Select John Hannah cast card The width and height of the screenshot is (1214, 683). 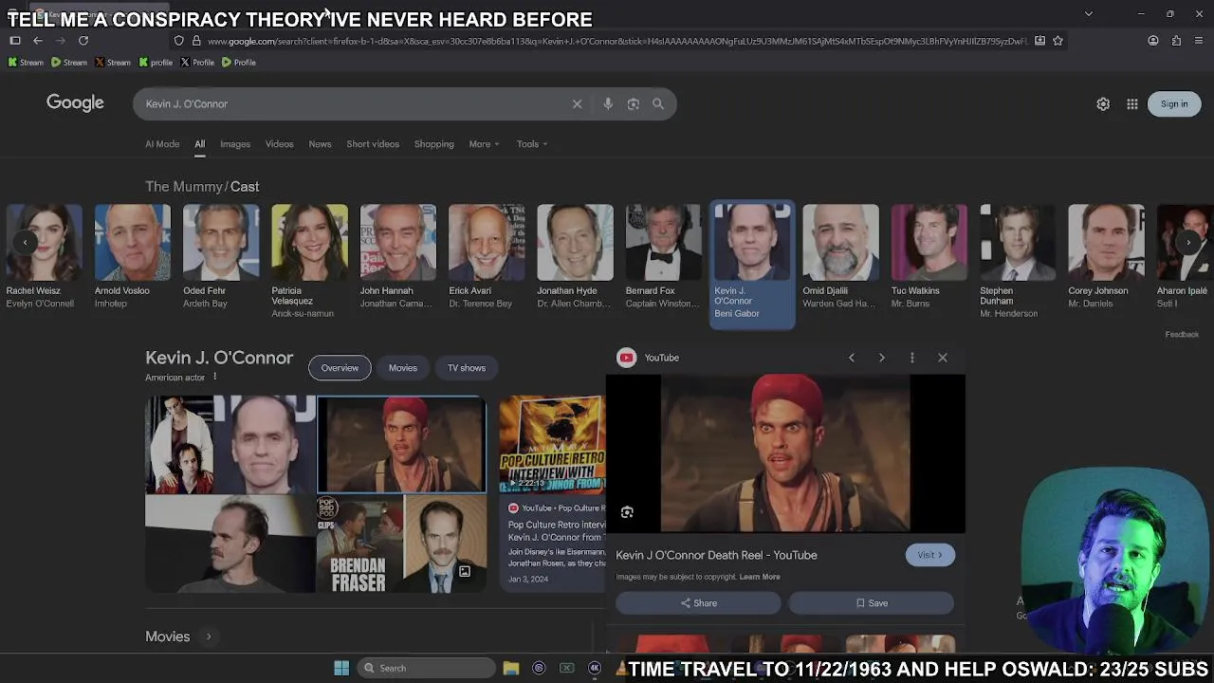coord(397,256)
